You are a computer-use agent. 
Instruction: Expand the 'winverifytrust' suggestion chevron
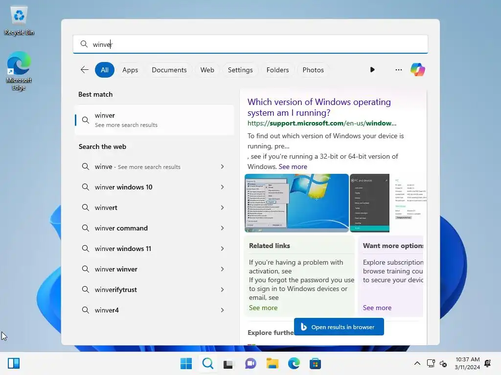[223, 290]
